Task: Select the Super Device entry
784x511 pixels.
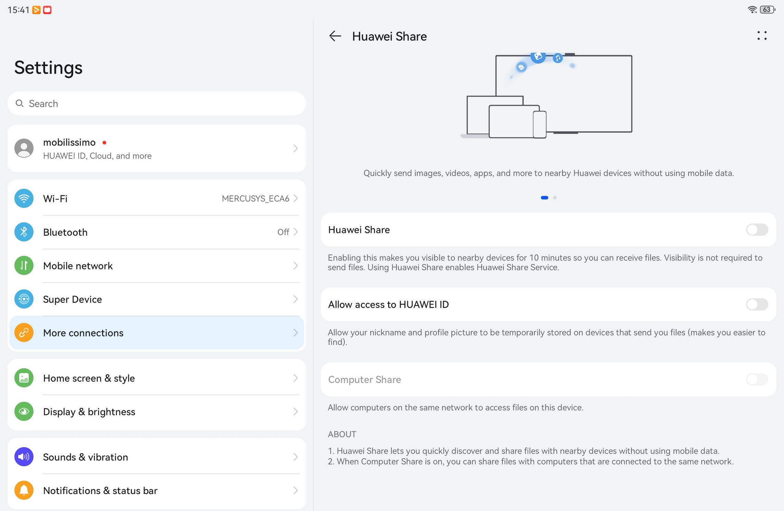Action: tap(157, 299)
